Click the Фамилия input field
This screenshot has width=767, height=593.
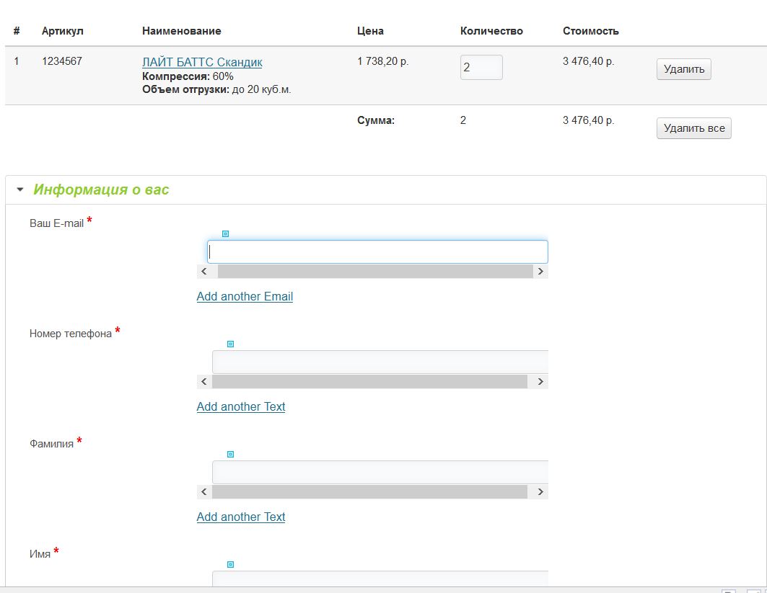(380, 472)
